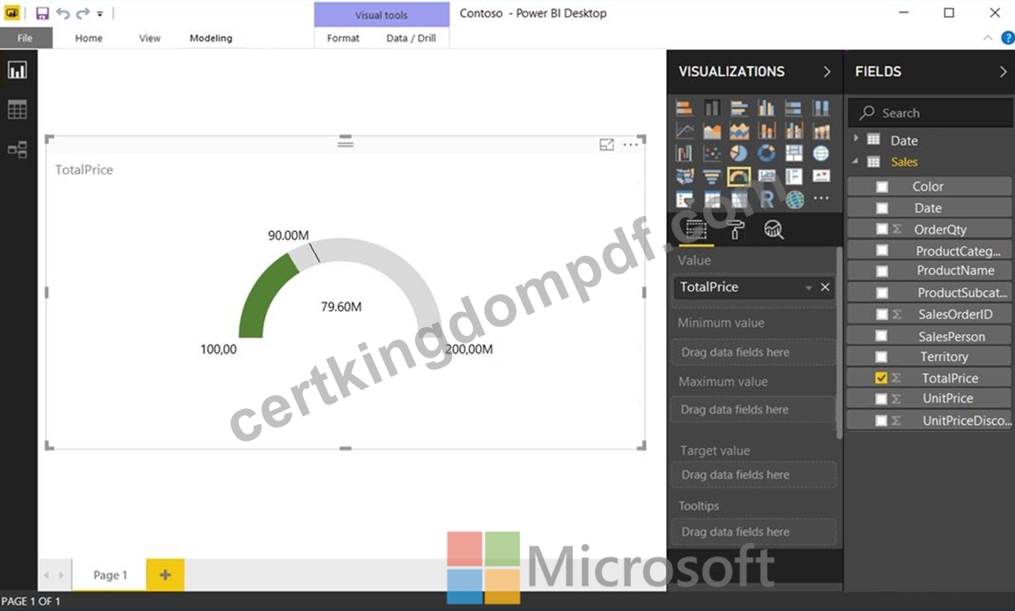This screenshot has height=611, width=1015.
Task: Select the Map globe visual
Action: [x=821, y=153]
